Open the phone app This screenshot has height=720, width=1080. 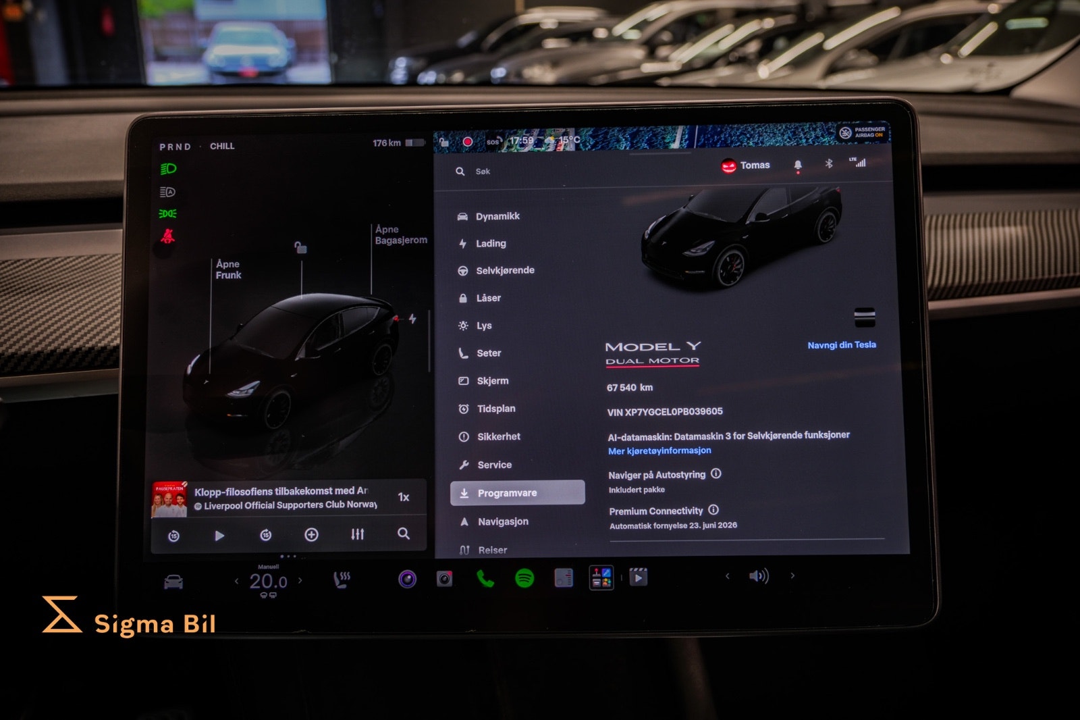tap(485, 578)
